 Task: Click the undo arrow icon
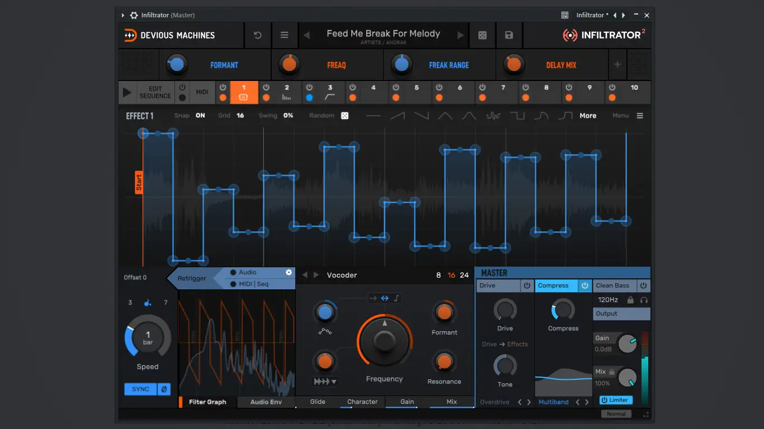click(257, 34)
